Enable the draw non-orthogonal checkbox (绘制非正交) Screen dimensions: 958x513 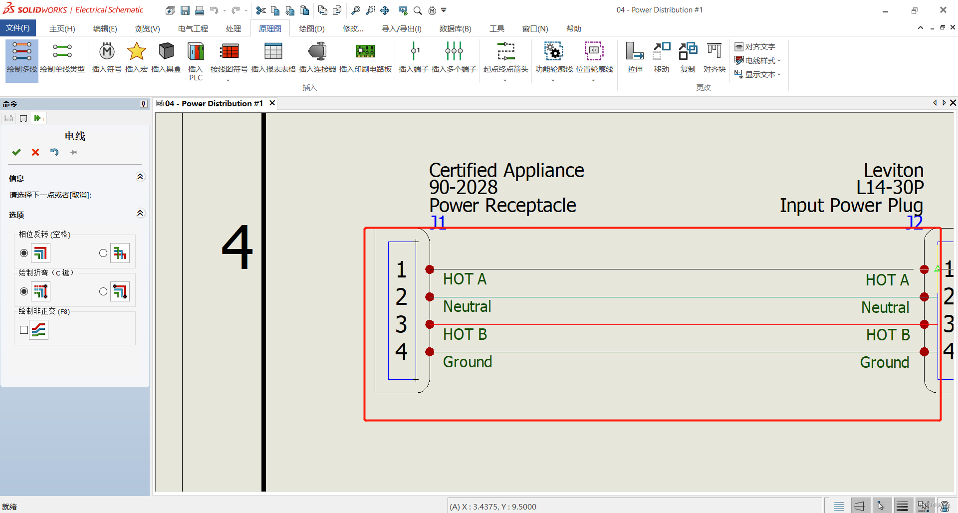click(24, 330)
